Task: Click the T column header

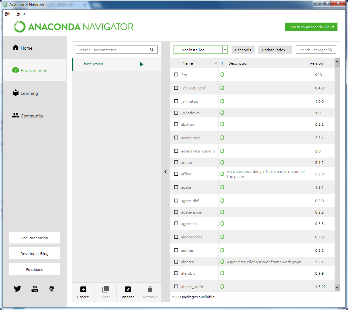Action: (x=222, y=63)
